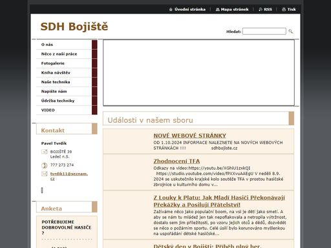Screen dimensions: 331x248
Task: Click the large banner image area
Action: pyautogui.click(x=198, y=73)
